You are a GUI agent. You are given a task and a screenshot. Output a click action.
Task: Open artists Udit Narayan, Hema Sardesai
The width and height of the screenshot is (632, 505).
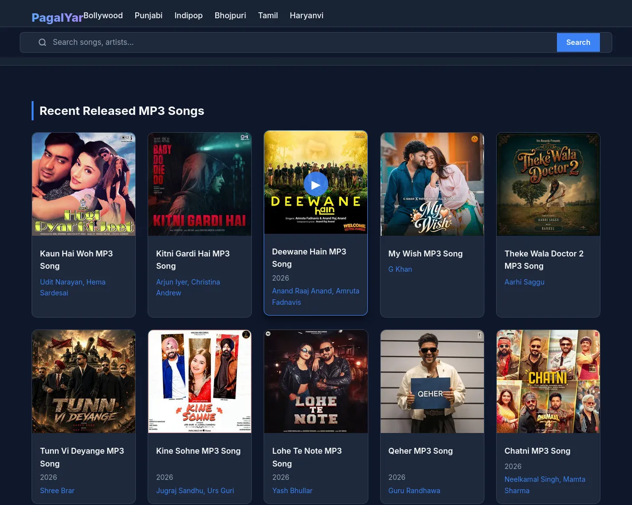click(x=73, y=288)
